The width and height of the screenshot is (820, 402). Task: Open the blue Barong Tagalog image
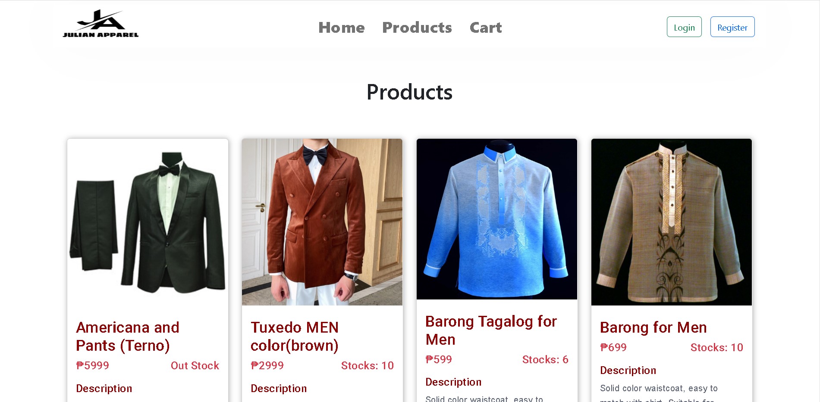[x=497, y=219]
